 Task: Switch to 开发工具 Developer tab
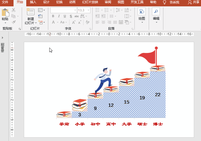(137, 2)
